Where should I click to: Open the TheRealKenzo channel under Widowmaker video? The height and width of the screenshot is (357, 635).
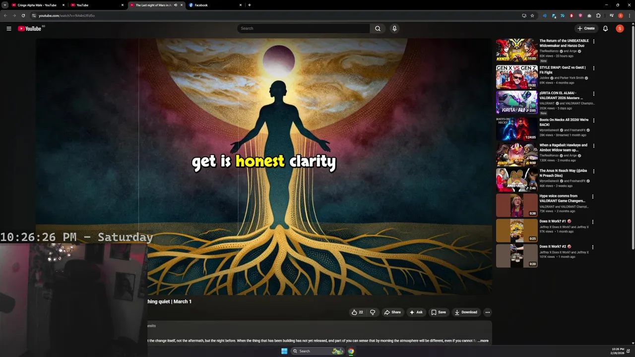[x=549, y=51]
